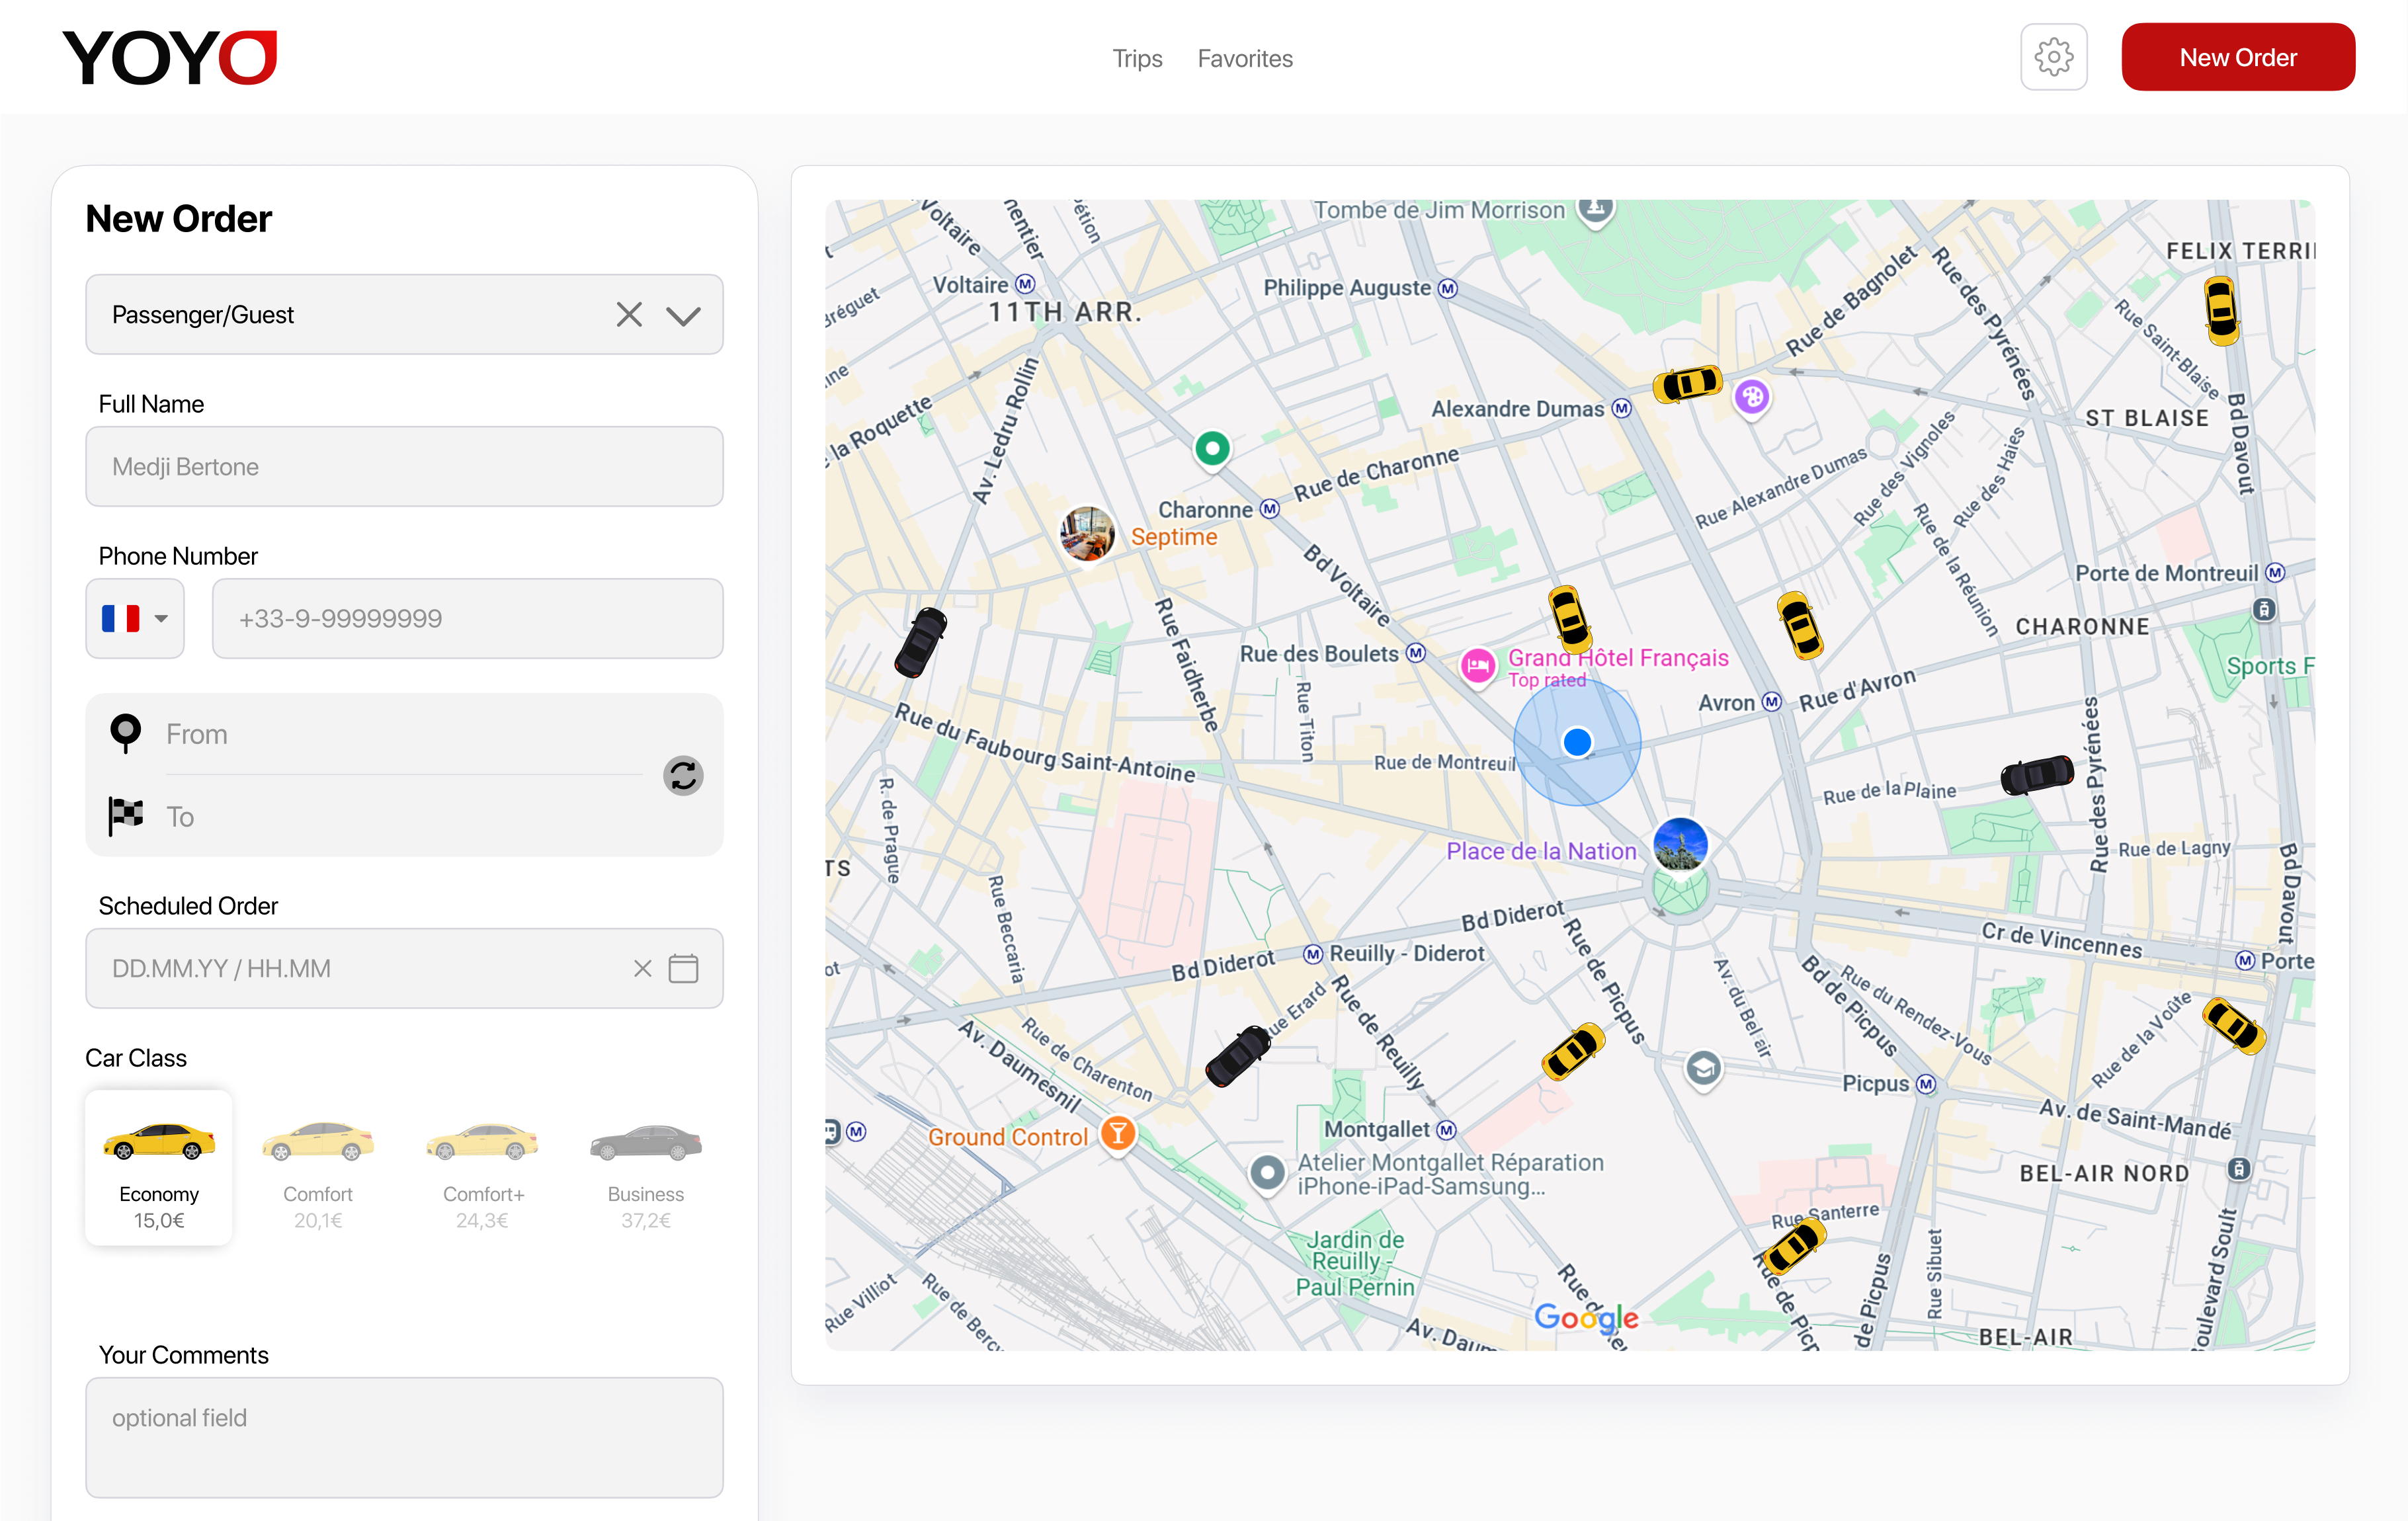The image size is (2408, 1521).
Task: Click the Place de la Nation photo marker
Action: pos(1680,845)
